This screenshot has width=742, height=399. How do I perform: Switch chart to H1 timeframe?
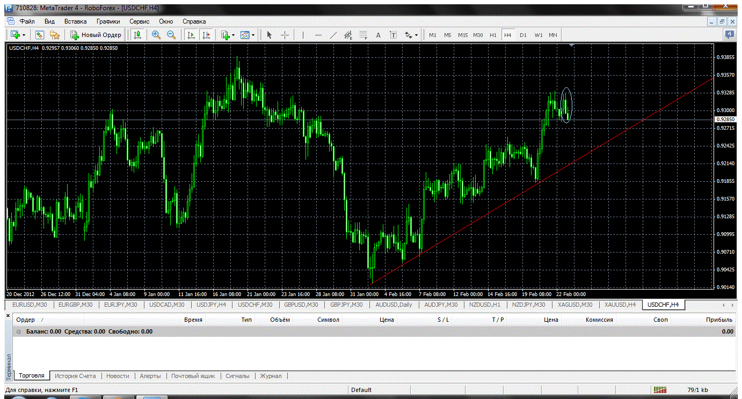pyautogui.click(x=493, y=35)
